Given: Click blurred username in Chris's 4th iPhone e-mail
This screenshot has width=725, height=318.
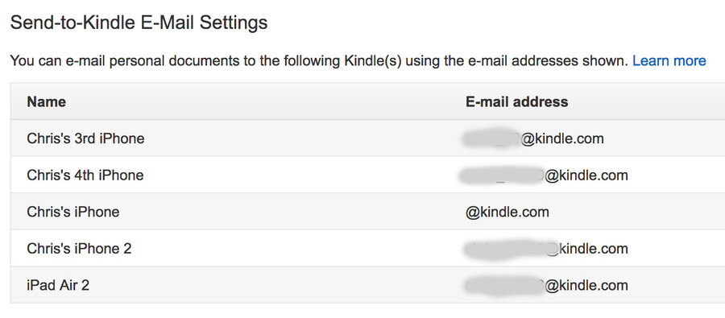Looking at the screenshot, I should click(x=503, y=176).
